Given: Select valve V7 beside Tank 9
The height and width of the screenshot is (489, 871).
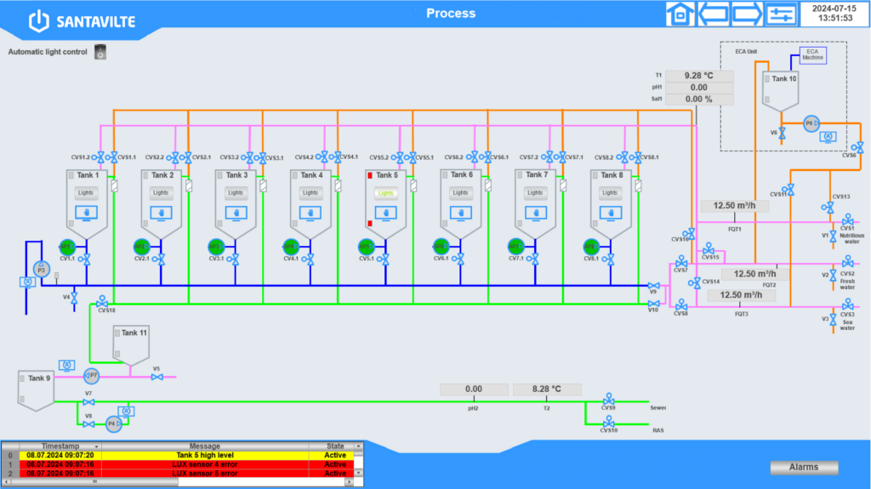Looking at the screenshot, I should (x=88, y=401).
